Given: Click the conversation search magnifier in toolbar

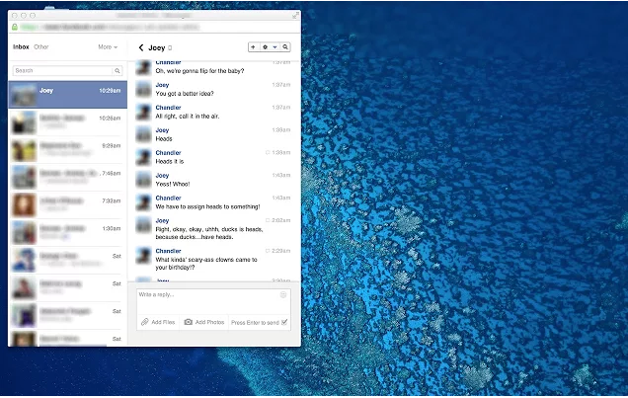Looking at the screenshot, I should pos(285,47).
